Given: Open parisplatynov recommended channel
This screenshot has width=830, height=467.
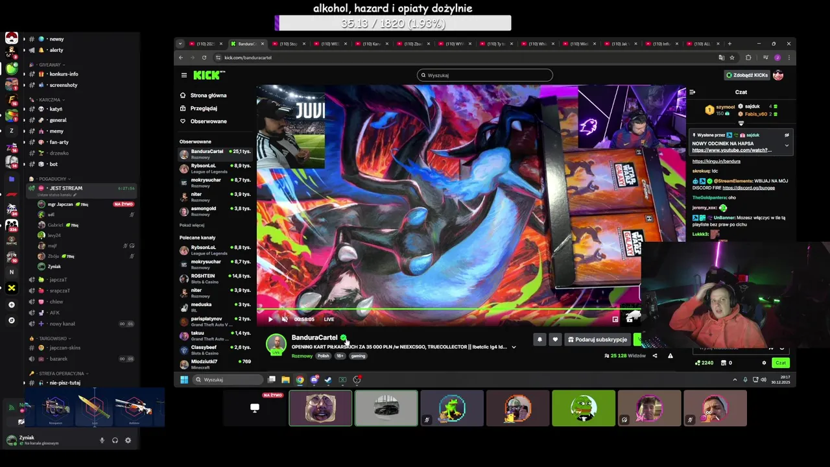Looking at the screenshot, I should pyautogui.click(x=215, y=321).
